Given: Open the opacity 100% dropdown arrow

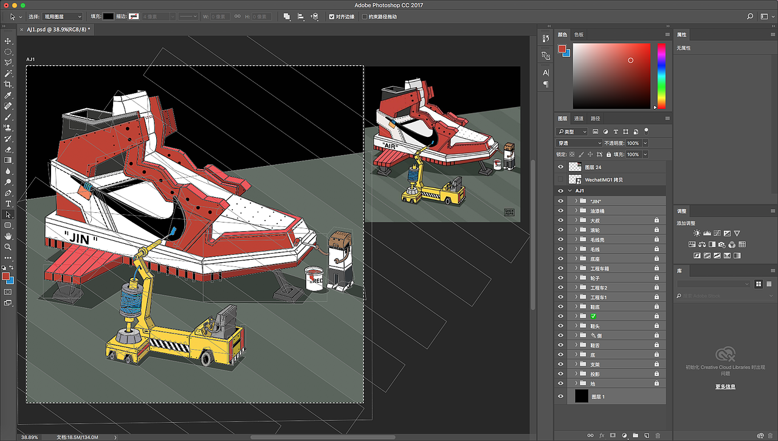Looking at the screenshot, I should click(x=645, y=143).
